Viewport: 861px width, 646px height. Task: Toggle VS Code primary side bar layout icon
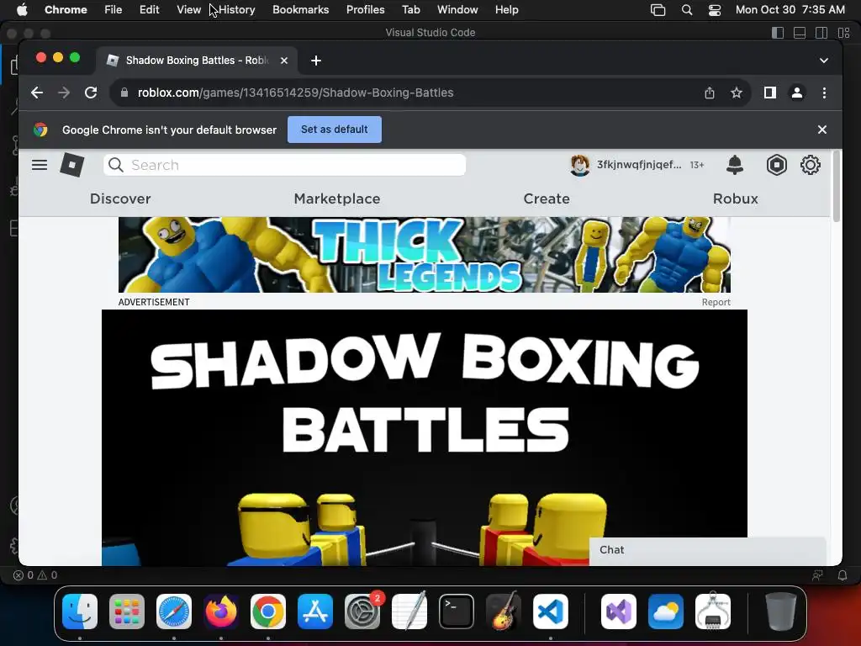[x=778, y=33]
